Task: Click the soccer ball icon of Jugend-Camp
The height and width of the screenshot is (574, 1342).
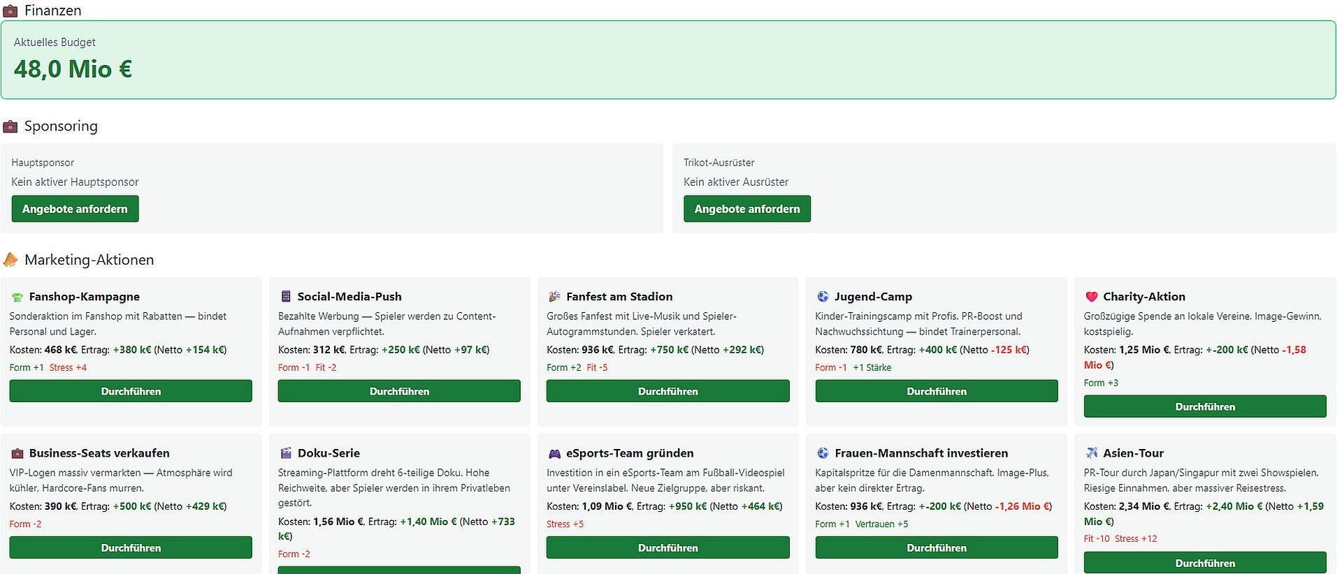Action: 823,297
